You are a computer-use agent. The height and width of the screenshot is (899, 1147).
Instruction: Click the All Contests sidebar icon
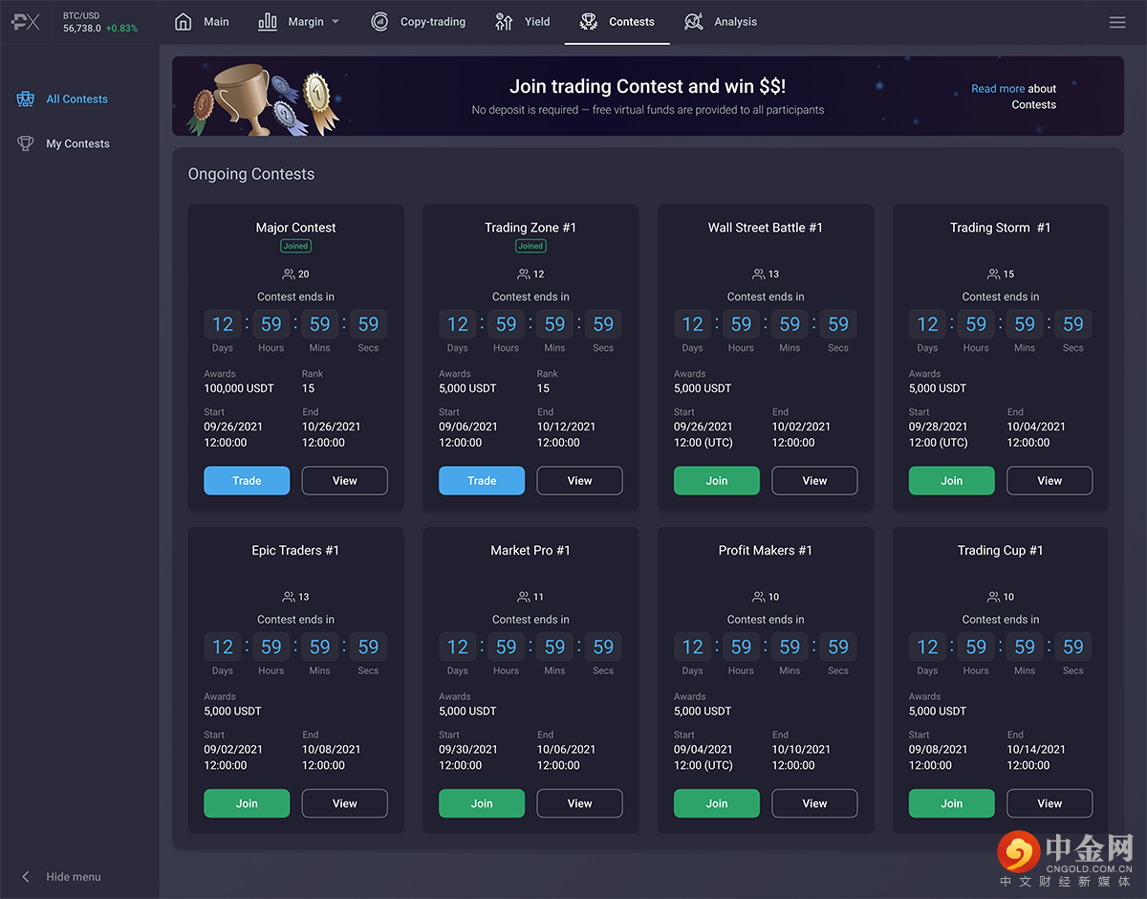point(26,99)
